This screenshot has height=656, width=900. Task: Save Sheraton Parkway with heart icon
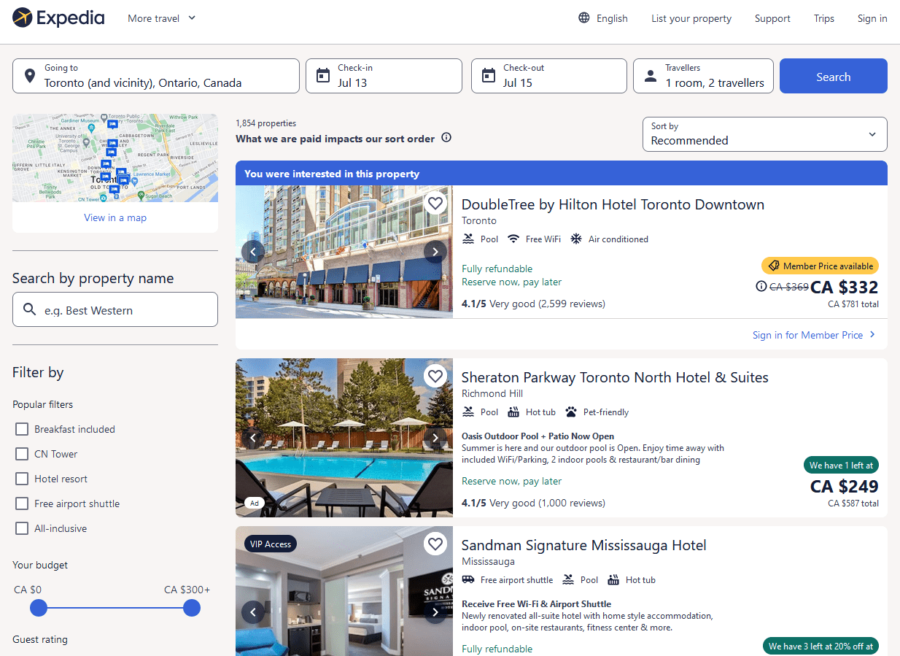[435, 376]
